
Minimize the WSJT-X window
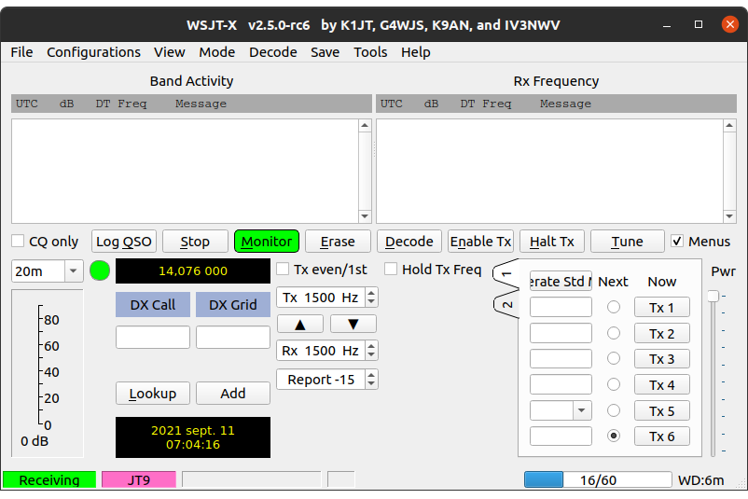(x=667, y=25)
